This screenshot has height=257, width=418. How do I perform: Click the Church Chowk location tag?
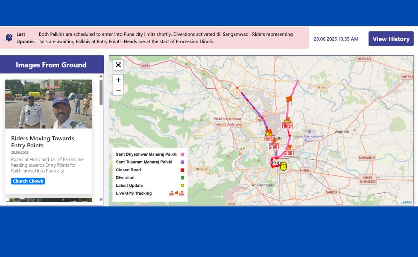pyautogui.click(x=28, y=181)
